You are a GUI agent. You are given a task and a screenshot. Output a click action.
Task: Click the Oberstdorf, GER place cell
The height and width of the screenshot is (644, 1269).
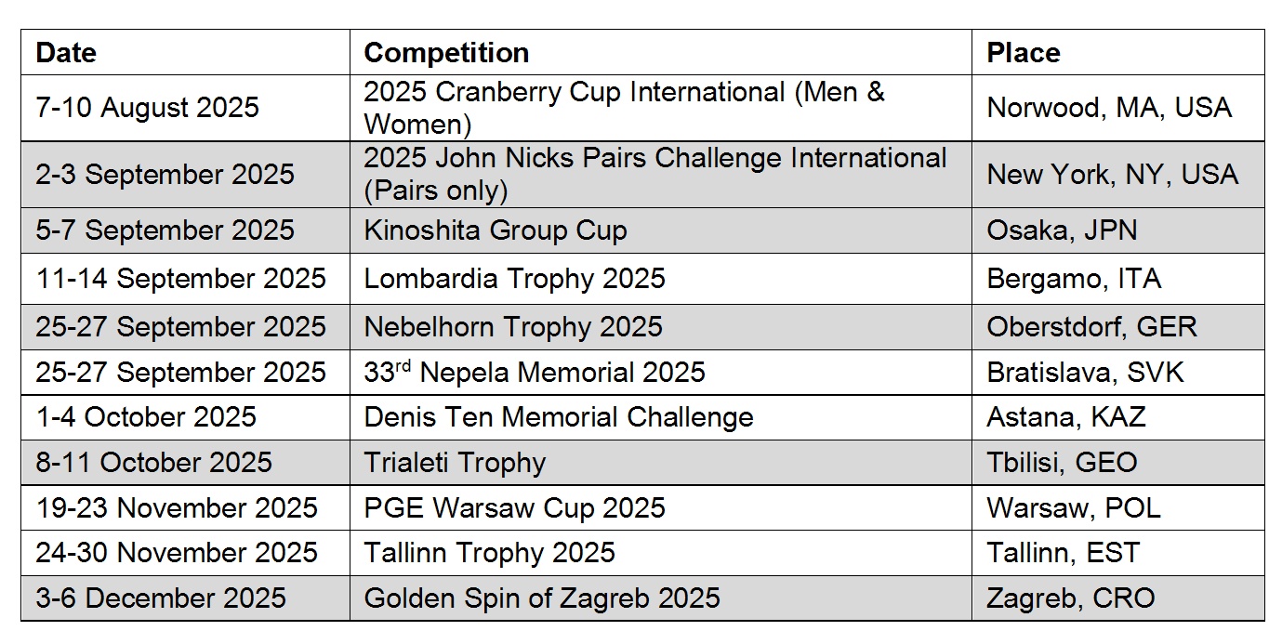[x=1091, y=327]
